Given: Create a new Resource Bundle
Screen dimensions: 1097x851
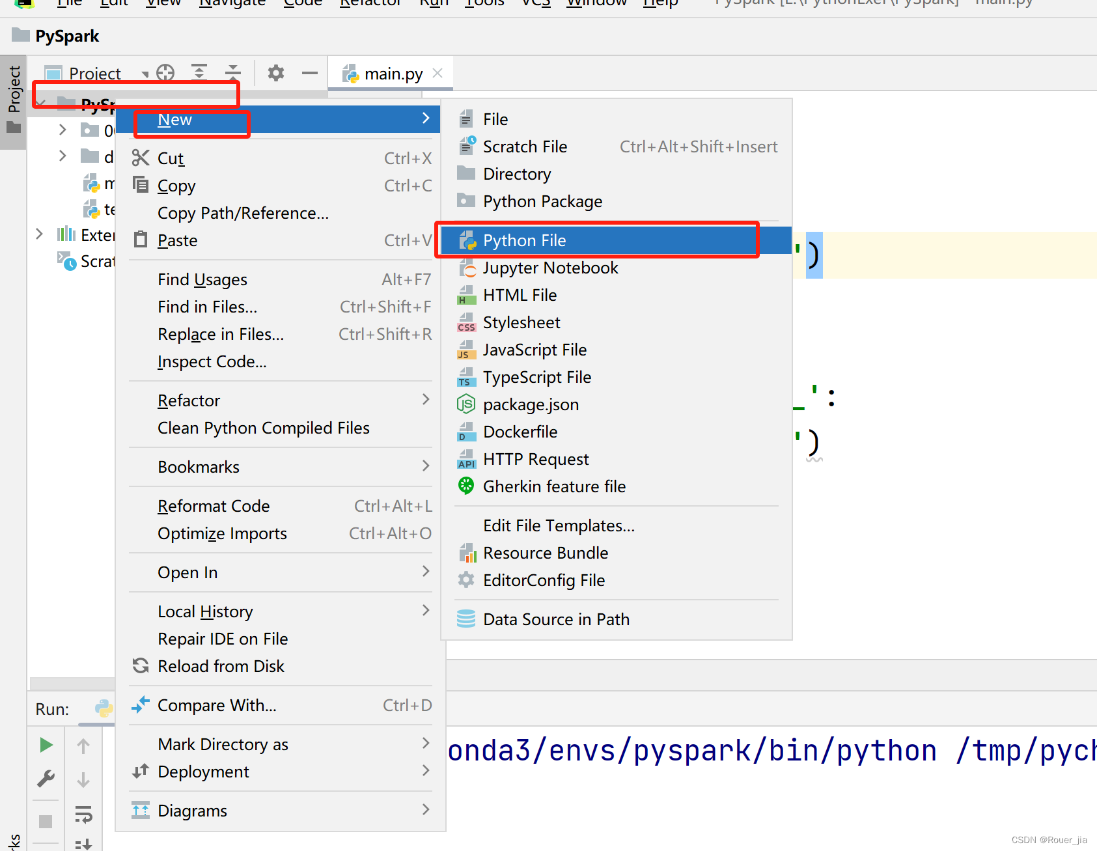Looking at the screenshot, I should click(x=617, y=553).
